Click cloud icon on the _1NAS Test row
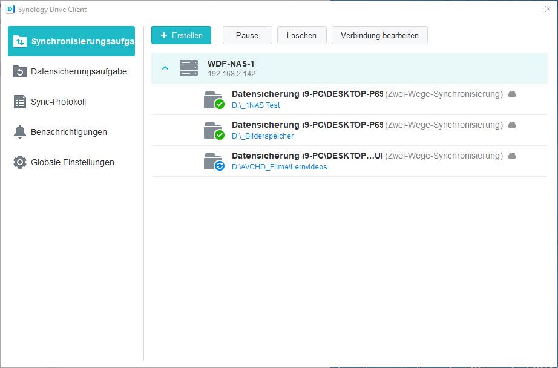Screen dimensions: 558x368 (512, 94)
